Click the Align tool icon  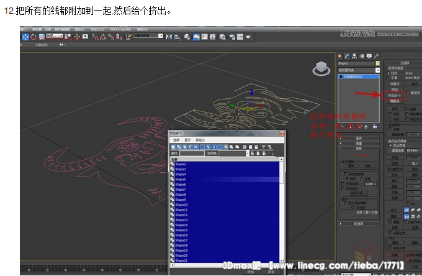177,37
